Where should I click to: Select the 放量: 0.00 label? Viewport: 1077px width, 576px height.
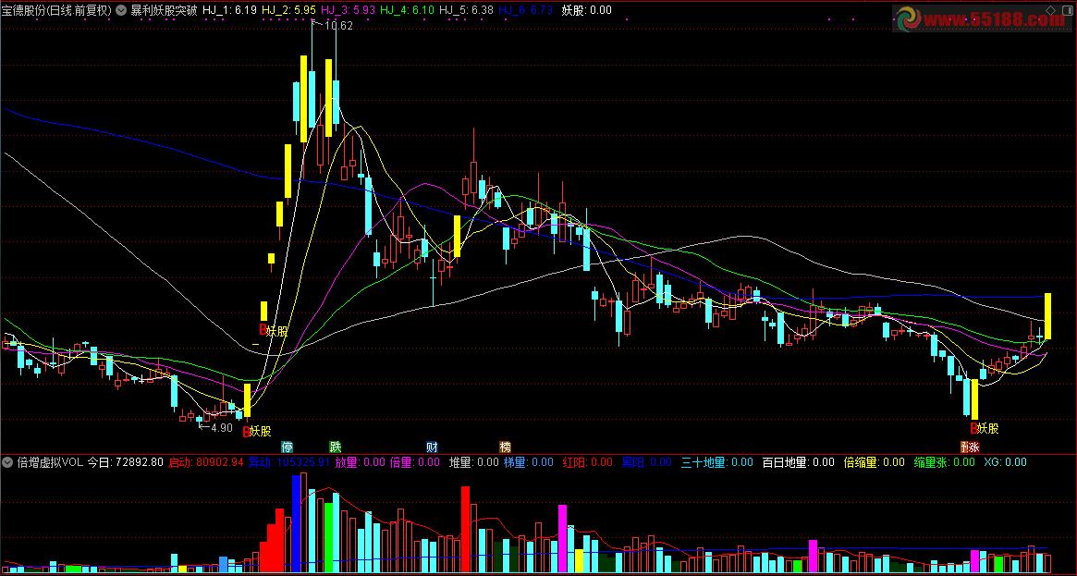point(360,462)
